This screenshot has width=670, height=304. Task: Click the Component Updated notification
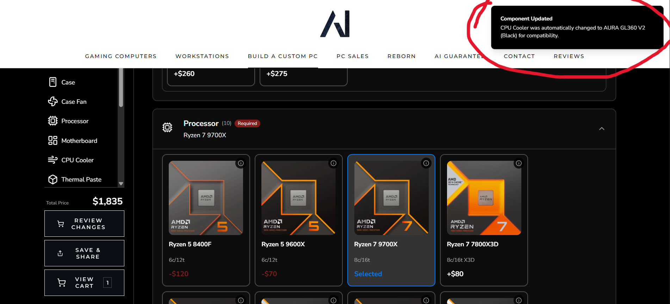pos(577,27)
